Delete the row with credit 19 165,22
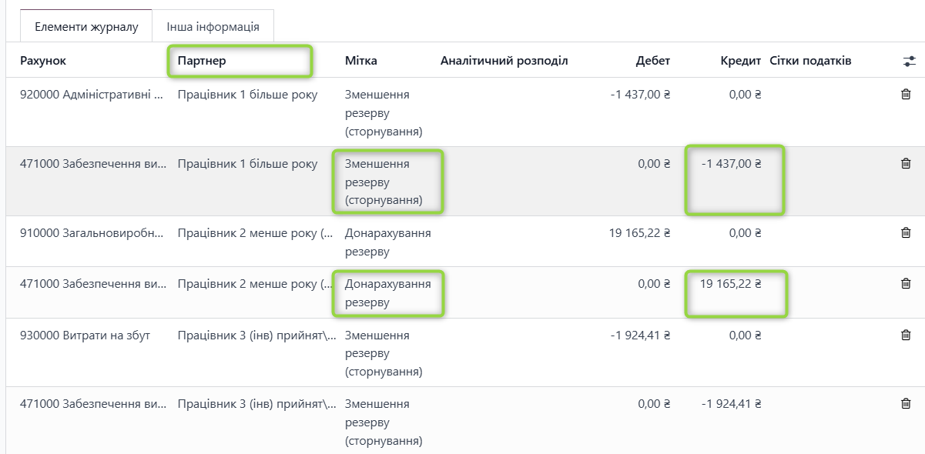This screenshot has width=925, height=454. [906, 284]
